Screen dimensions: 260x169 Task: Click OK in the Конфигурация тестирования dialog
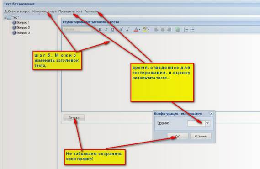[178, 136]
